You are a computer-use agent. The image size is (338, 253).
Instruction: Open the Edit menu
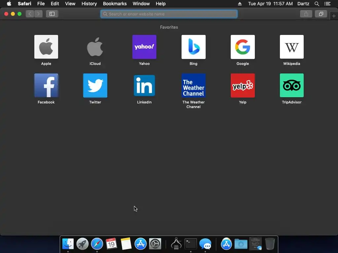(x=55, y=4)
